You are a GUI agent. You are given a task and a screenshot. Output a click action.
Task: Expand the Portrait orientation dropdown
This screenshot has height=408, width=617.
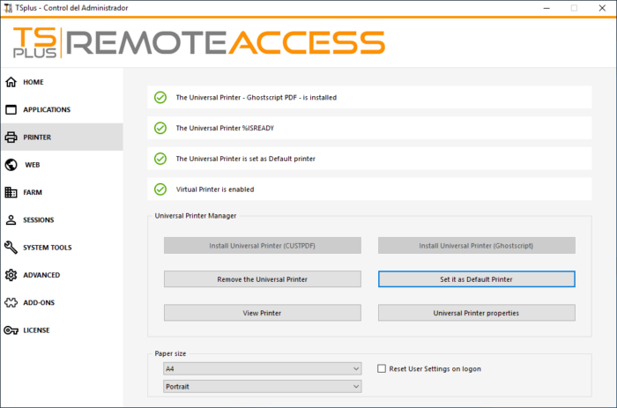point(263,386)
